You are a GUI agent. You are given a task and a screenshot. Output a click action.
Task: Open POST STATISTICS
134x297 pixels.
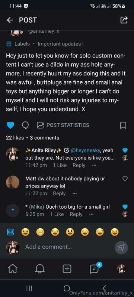(63, 125)
